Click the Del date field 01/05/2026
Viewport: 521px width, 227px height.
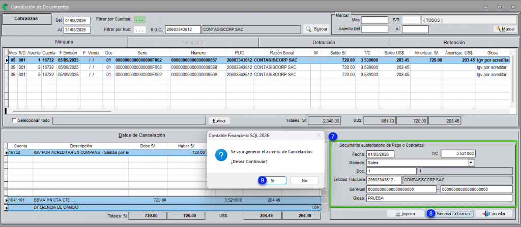77,21
